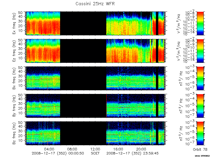The width and height of the screenshot is (210, 157).
Task: Click the "Ex freq (Hz)" axis label
Action: coord(14,23)
